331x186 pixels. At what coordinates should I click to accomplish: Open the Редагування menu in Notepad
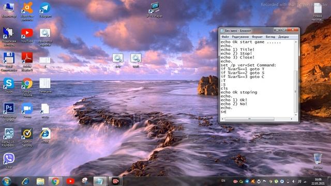[240, 37]
